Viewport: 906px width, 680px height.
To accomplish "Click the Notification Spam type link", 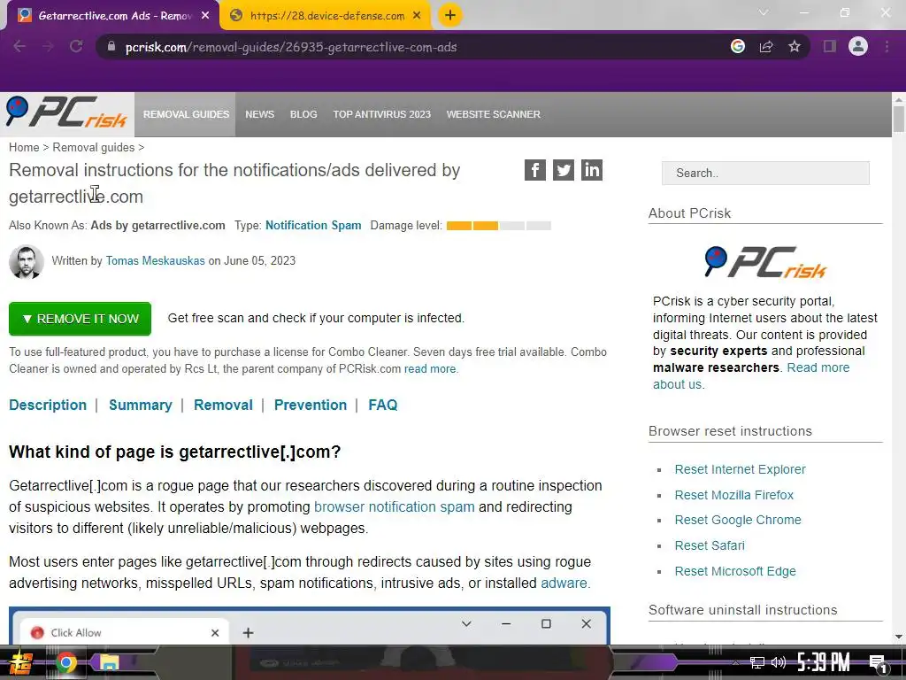I will point(313,226).
